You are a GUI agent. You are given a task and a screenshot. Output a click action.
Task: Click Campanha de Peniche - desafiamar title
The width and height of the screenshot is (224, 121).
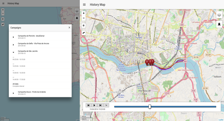pyautogui.click(x=31, y=36)
